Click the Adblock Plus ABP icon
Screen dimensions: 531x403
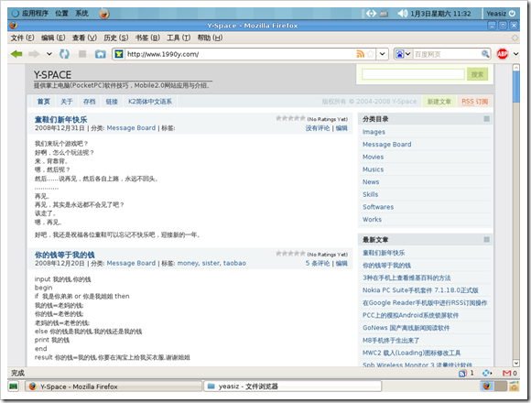(x=503, y=54)
